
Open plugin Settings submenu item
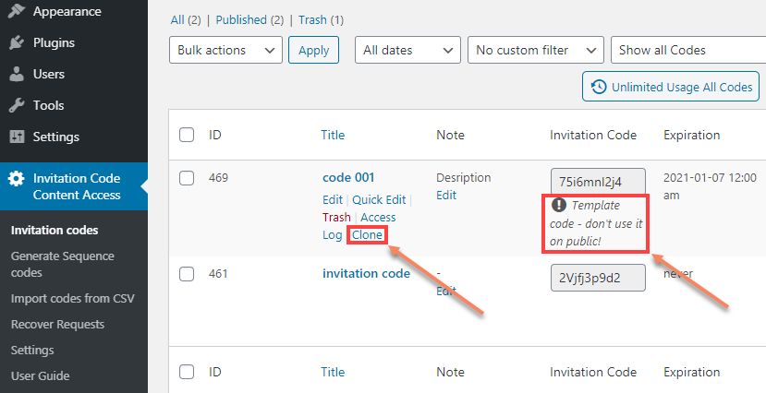point(32,350)
